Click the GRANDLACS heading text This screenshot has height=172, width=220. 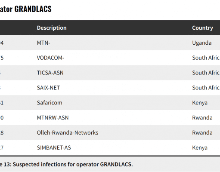[x=33, y=9]
